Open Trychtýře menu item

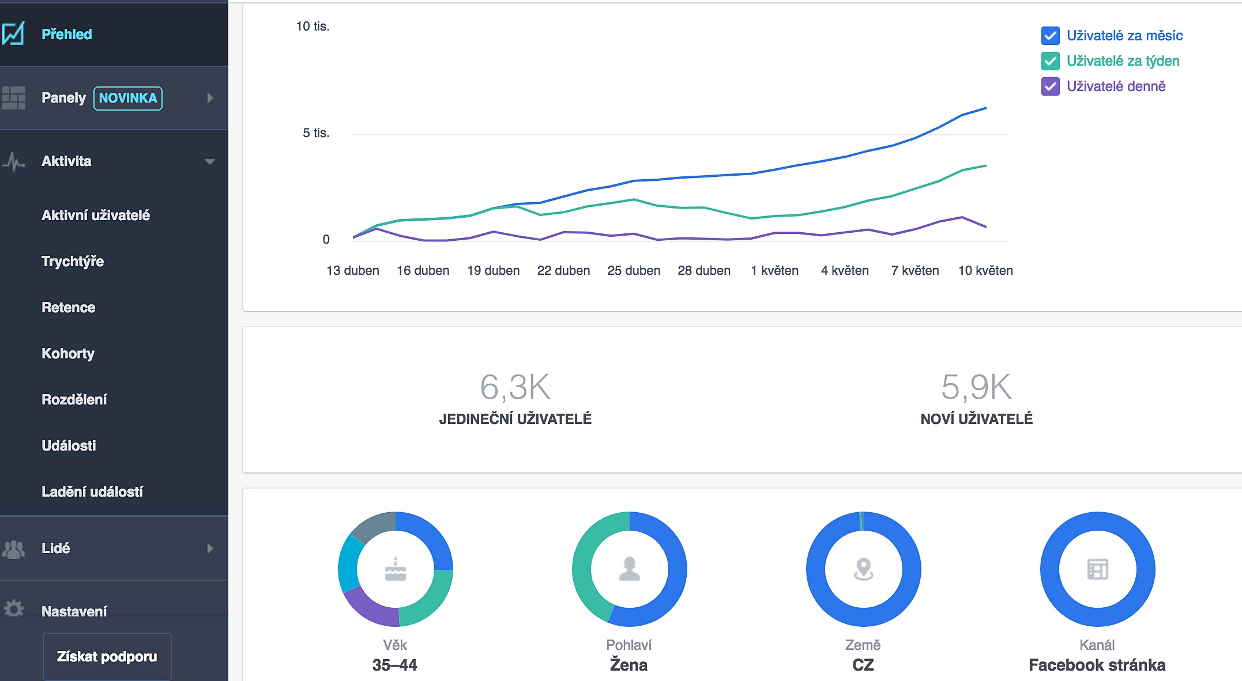(x=73, y=262)
